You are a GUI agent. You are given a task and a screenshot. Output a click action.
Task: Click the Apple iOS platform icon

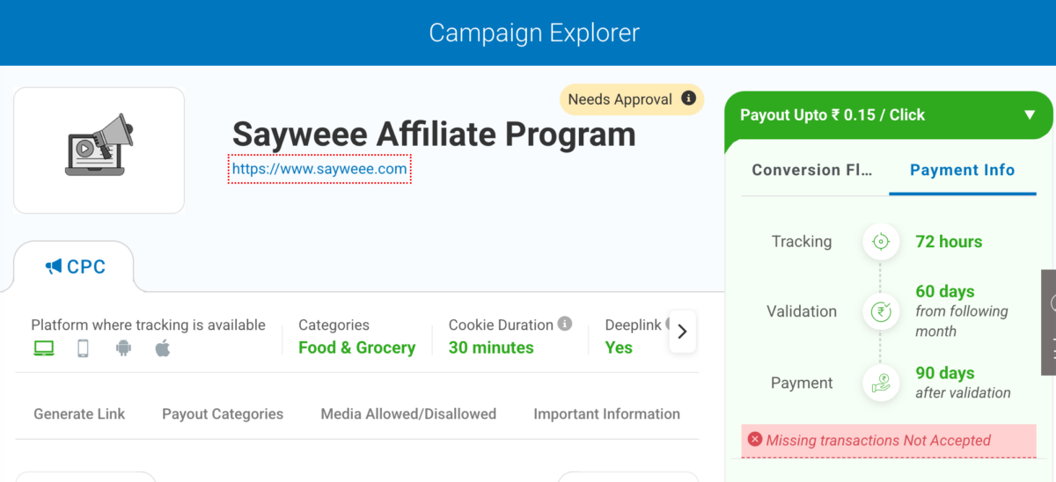[x=163, y=348]
